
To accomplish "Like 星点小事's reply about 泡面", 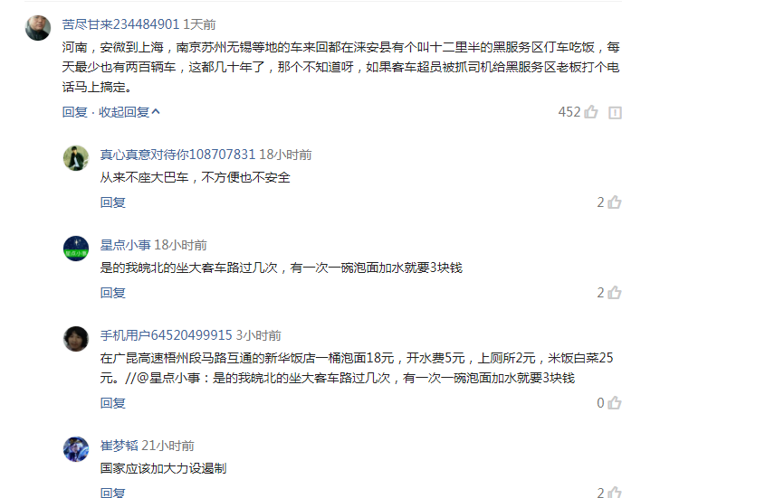I will click(x=615, y=293).
